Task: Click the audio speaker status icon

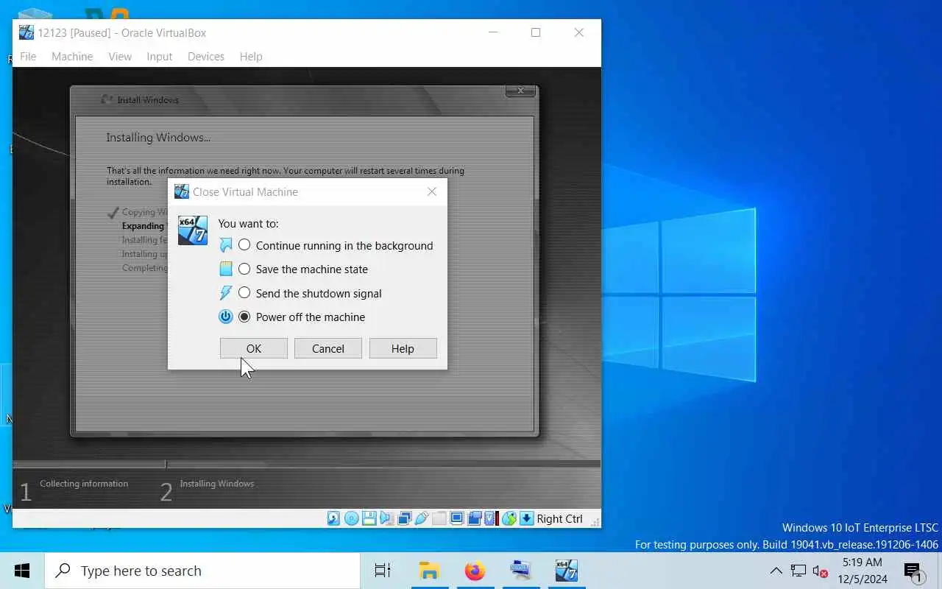Action: point(387,518)
